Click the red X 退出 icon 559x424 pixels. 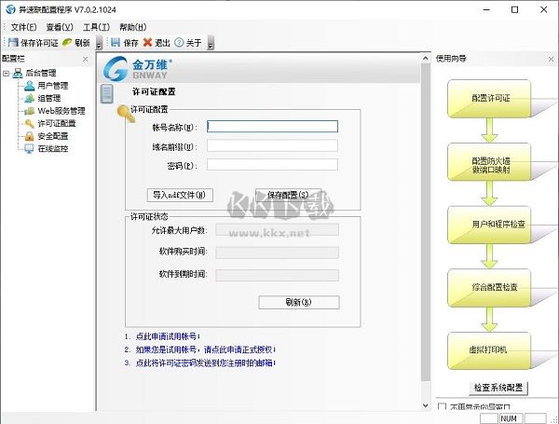point(147,43)
